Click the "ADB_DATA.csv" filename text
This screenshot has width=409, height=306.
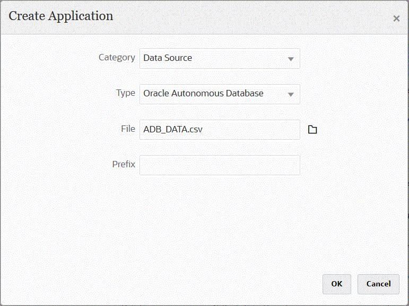pos(173,129)
